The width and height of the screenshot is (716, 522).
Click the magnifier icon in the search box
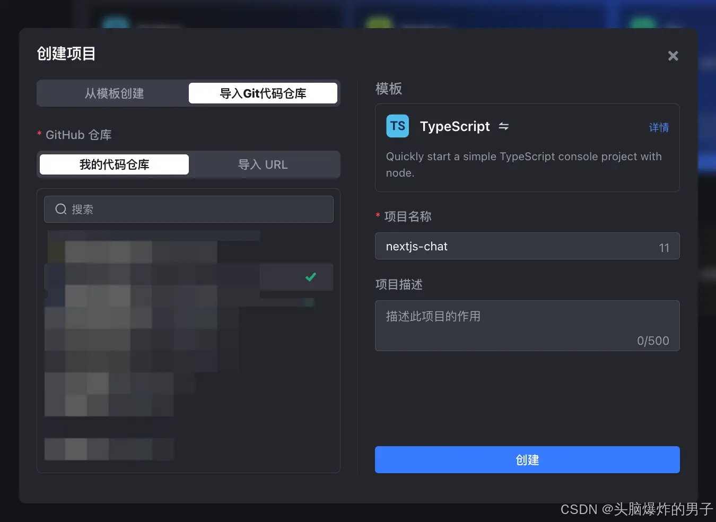[60, 209]
